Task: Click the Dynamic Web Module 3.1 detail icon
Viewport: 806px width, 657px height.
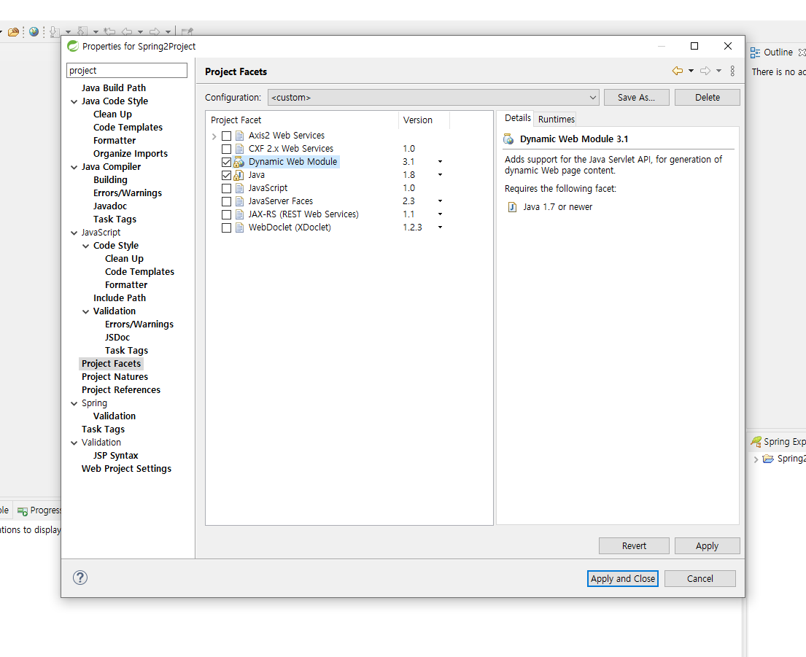Action: tap(508, 139)
